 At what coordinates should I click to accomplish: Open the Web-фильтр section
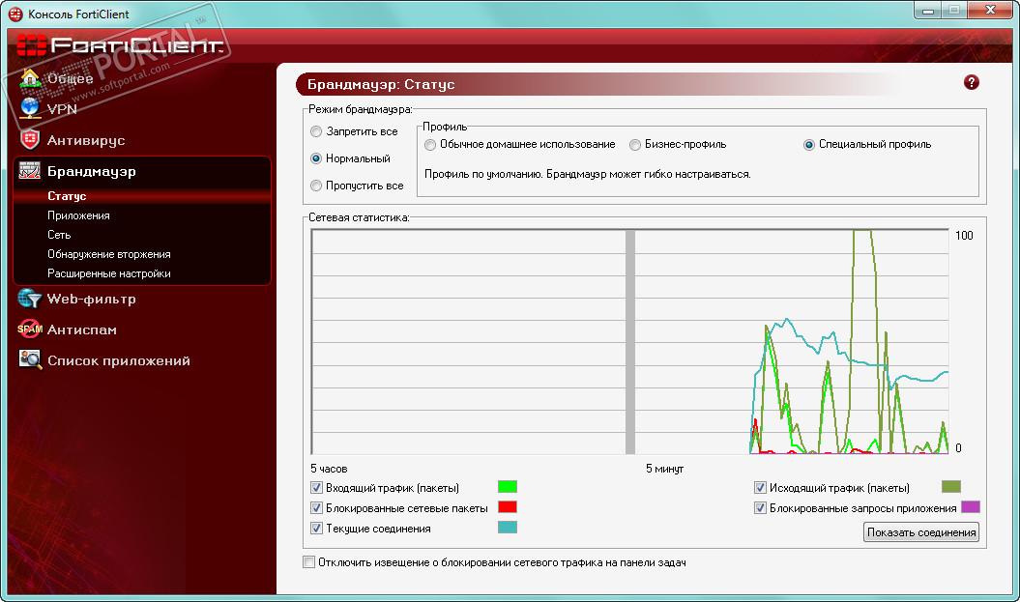tap(92, 299)
